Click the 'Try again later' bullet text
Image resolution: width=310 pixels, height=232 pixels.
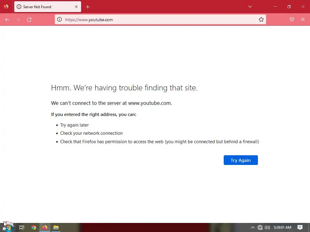(x=74, y=125)
